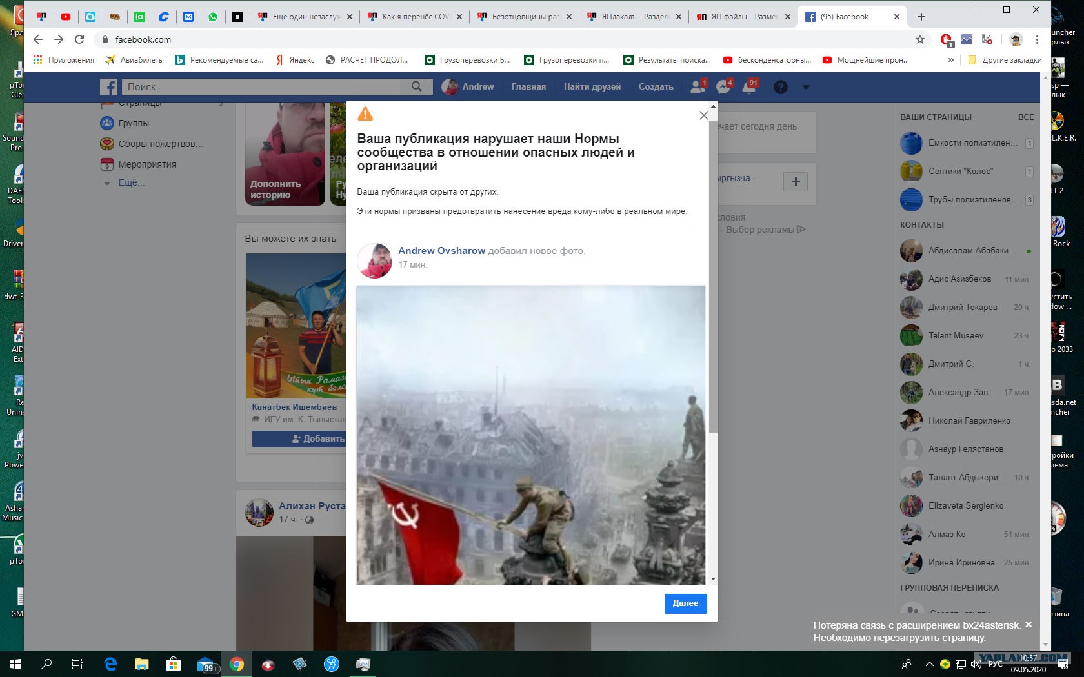Switch to ЯПлакалъ - Раздел tab
This screenshot has height=677, width=1084.
tap(633, 17)
